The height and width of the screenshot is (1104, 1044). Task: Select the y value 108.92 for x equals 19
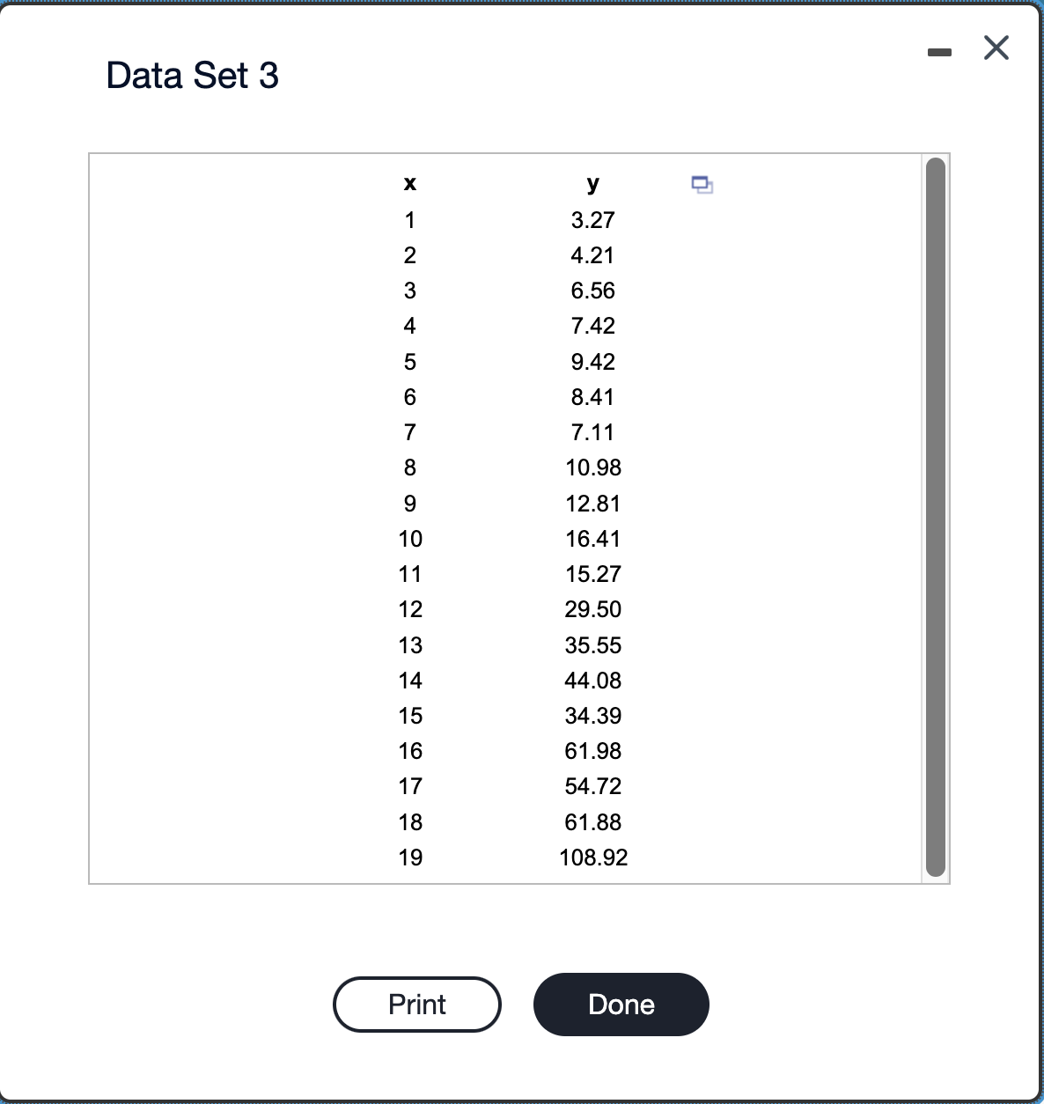(594, 857)
